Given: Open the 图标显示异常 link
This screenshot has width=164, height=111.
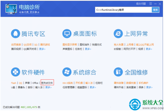Looking at the screenshot, I should click(x=70, y=45).
